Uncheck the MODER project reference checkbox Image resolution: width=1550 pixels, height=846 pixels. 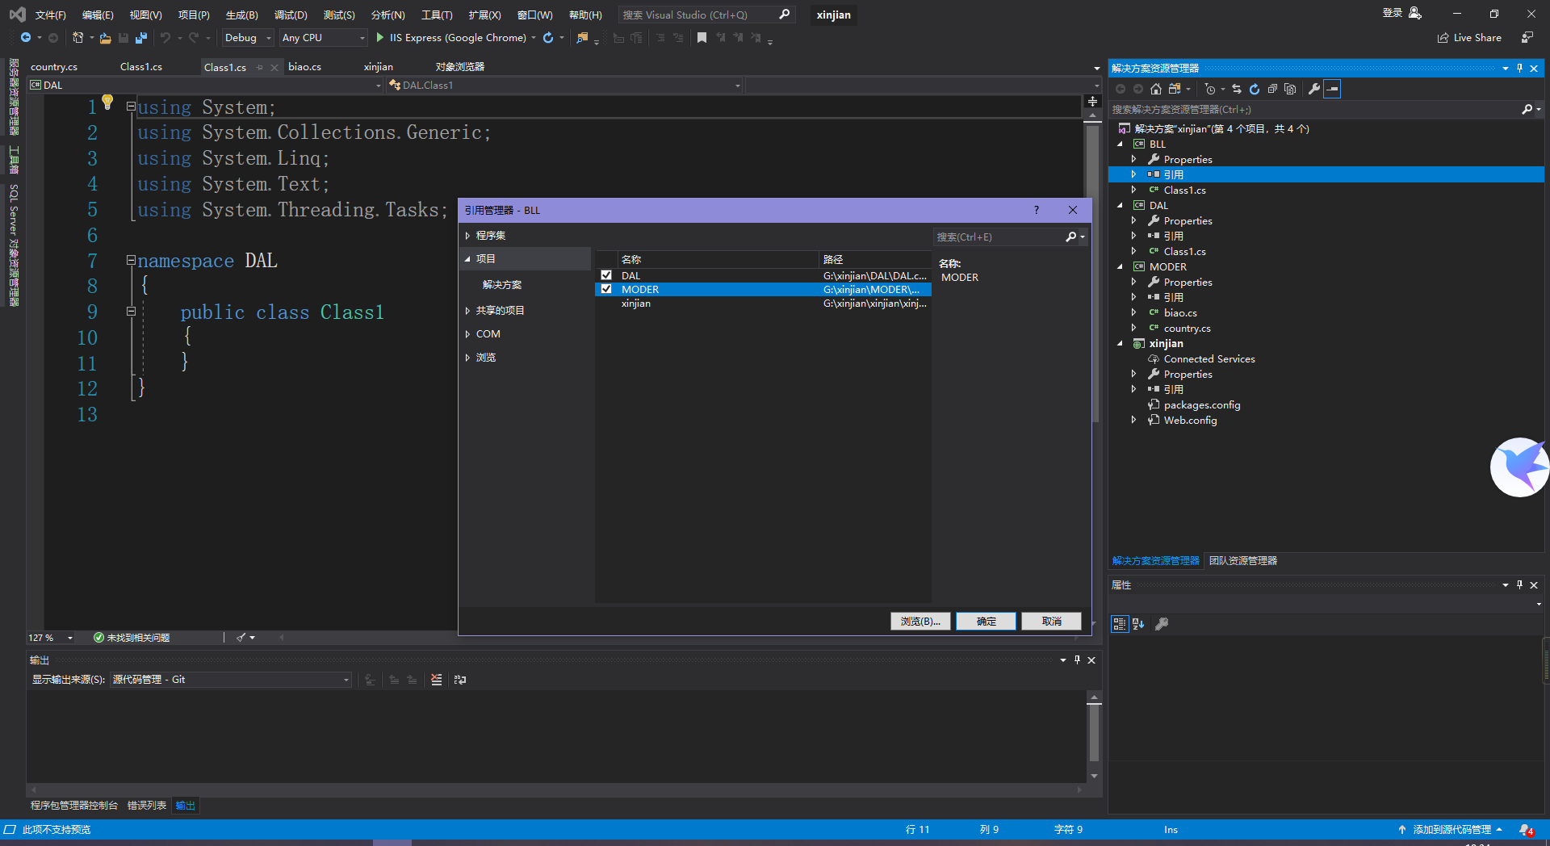pos(606,289)
